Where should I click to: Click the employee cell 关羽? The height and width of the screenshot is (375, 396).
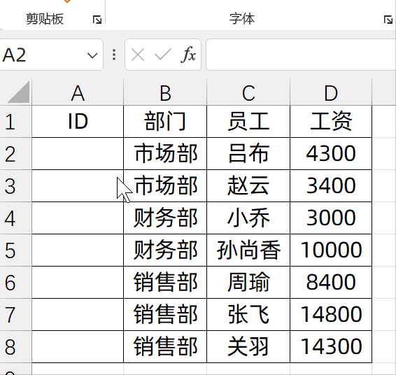coord(248,346)
